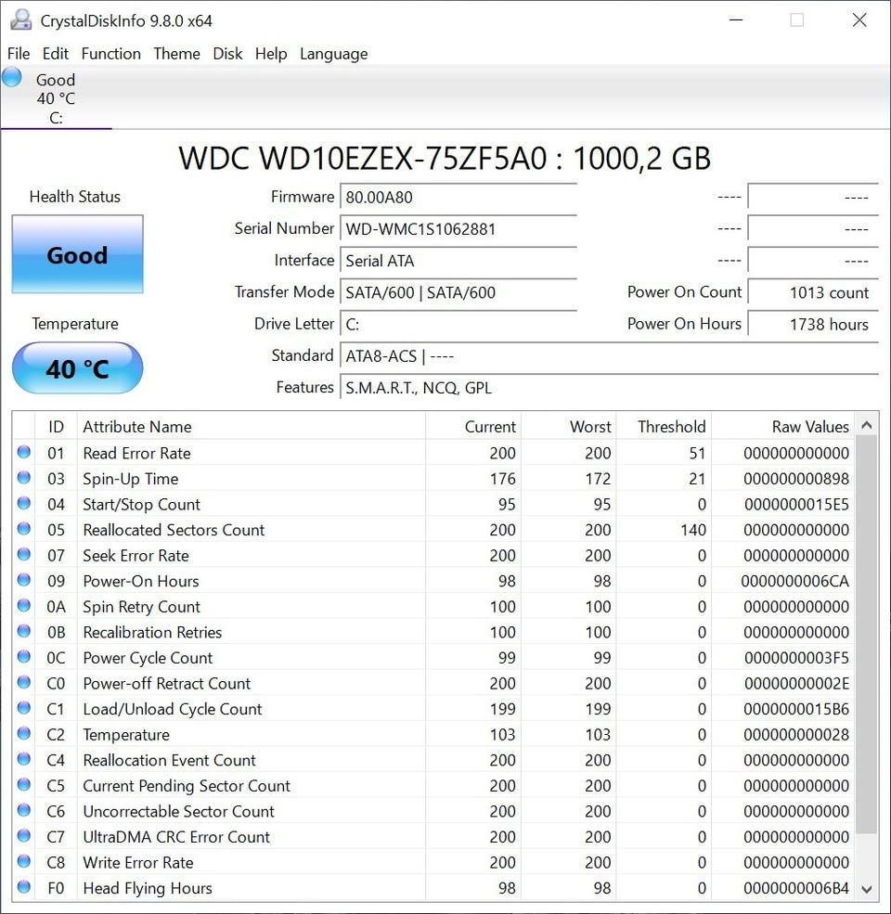Open the File menu
The height and width of the screenshot is (914, 891).
point(19,54)
